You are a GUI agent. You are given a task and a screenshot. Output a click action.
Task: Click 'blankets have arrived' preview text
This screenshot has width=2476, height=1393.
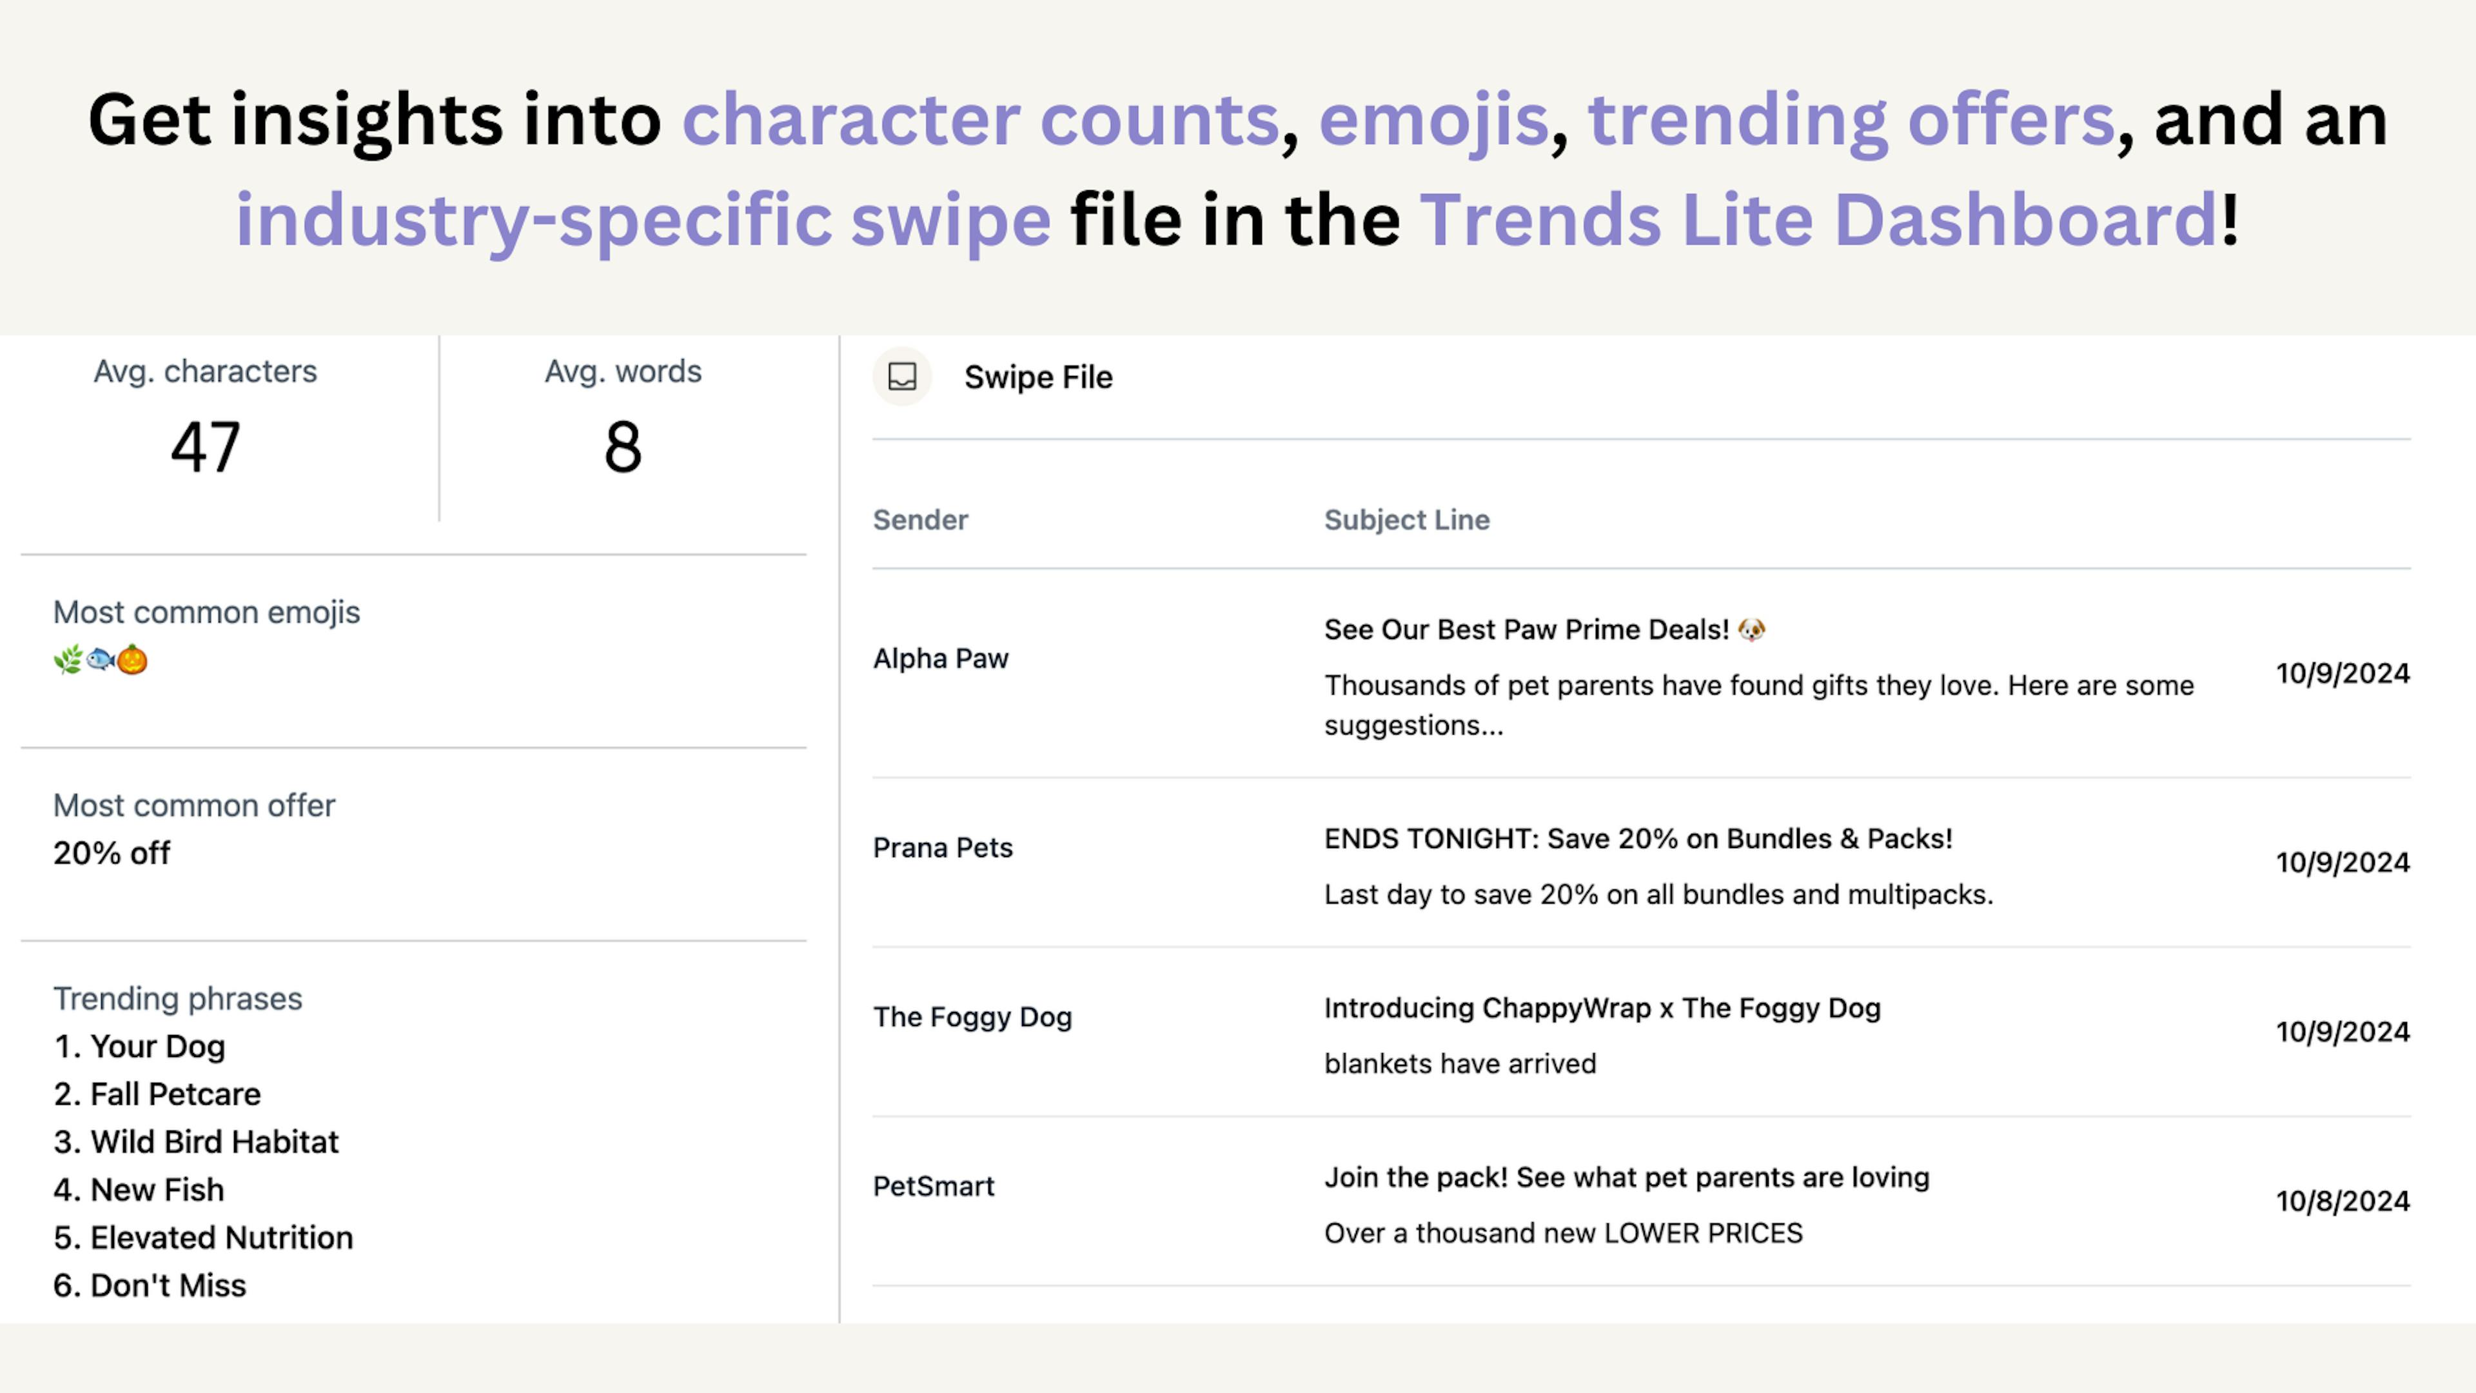pyautogui.click(x=1460, y=1063)
